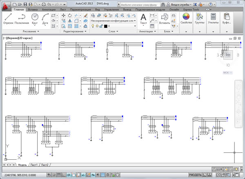Select the Полилиния (Polyline) tool

point(22,18)
